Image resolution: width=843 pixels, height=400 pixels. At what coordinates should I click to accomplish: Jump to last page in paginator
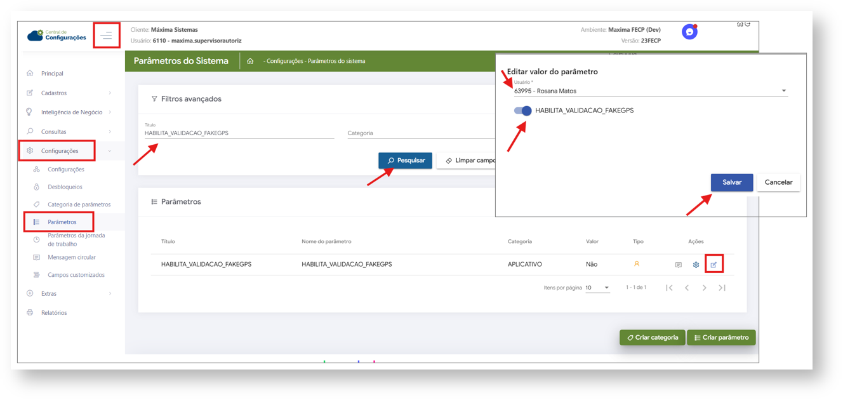tap(722, 288)
